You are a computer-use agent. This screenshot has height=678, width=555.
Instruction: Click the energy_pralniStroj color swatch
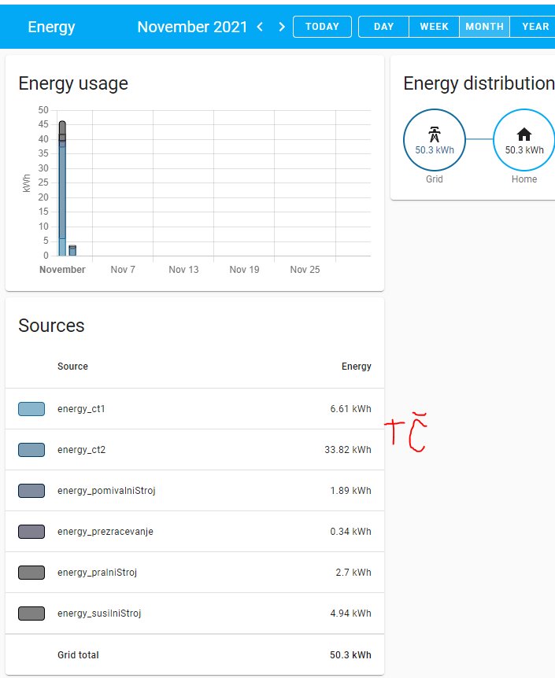(x=31, y=573)
